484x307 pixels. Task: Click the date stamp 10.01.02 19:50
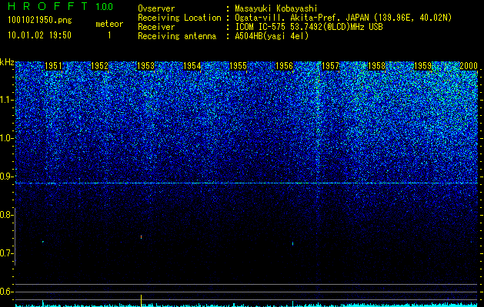[39, 35]
